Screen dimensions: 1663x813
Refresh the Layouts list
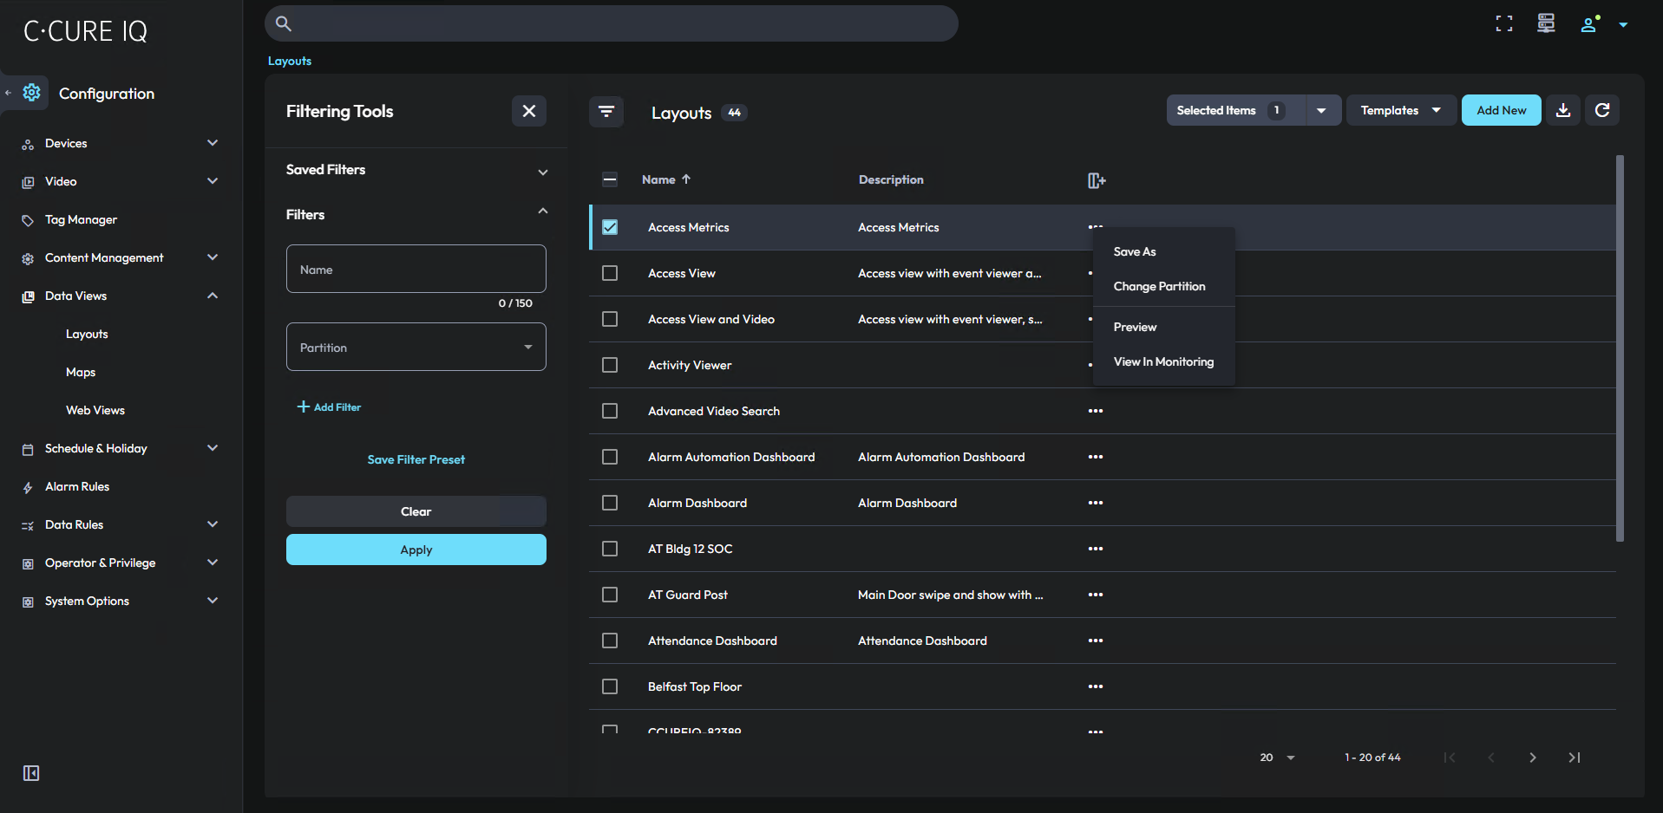click(1601, 110)
